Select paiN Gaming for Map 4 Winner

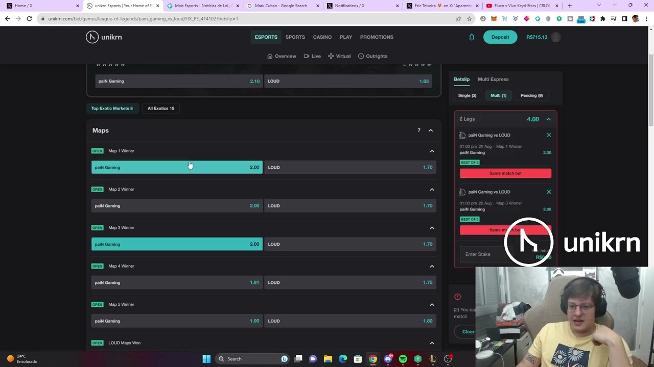[177, 282]
